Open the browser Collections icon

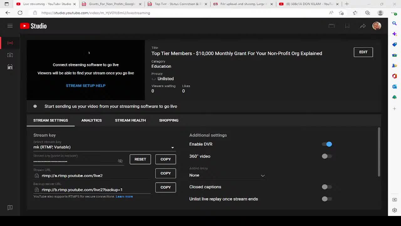pos(367,13)
